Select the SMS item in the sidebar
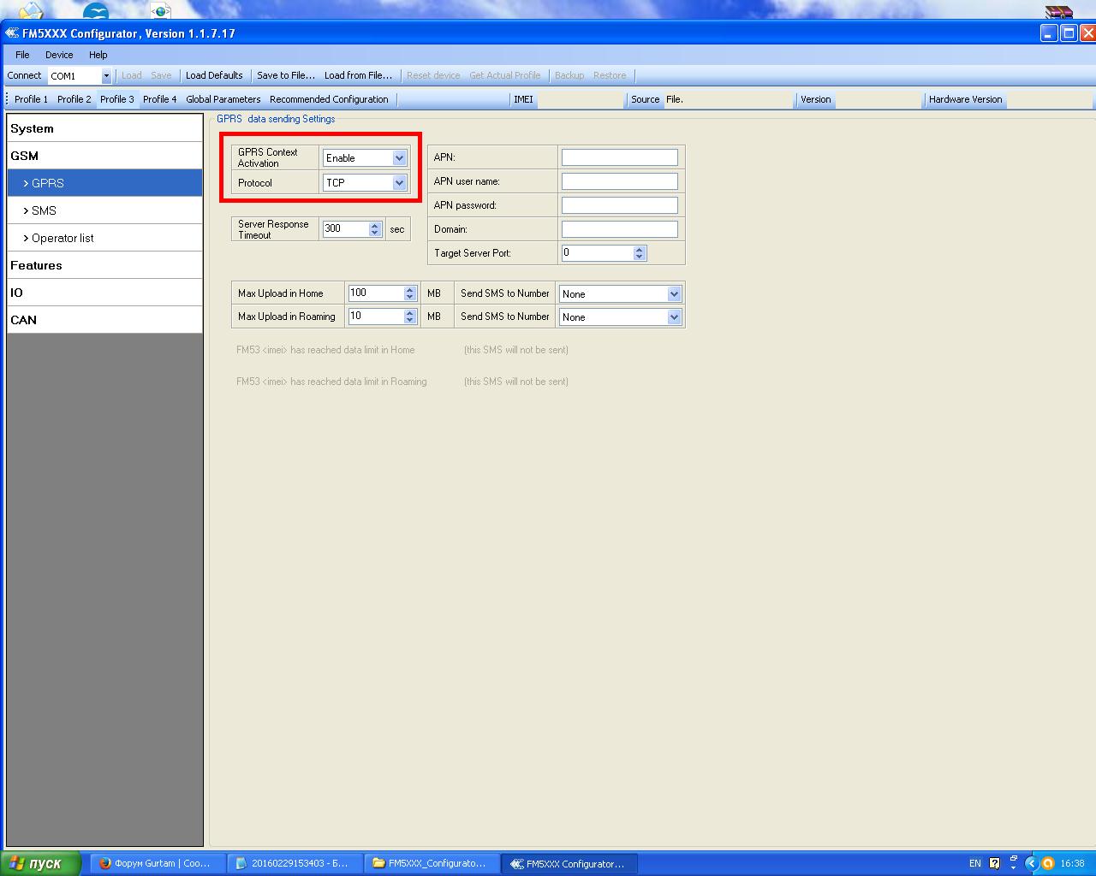Image resolution: width=1096 pixels, height=876 pixels. tap(44, 210)
